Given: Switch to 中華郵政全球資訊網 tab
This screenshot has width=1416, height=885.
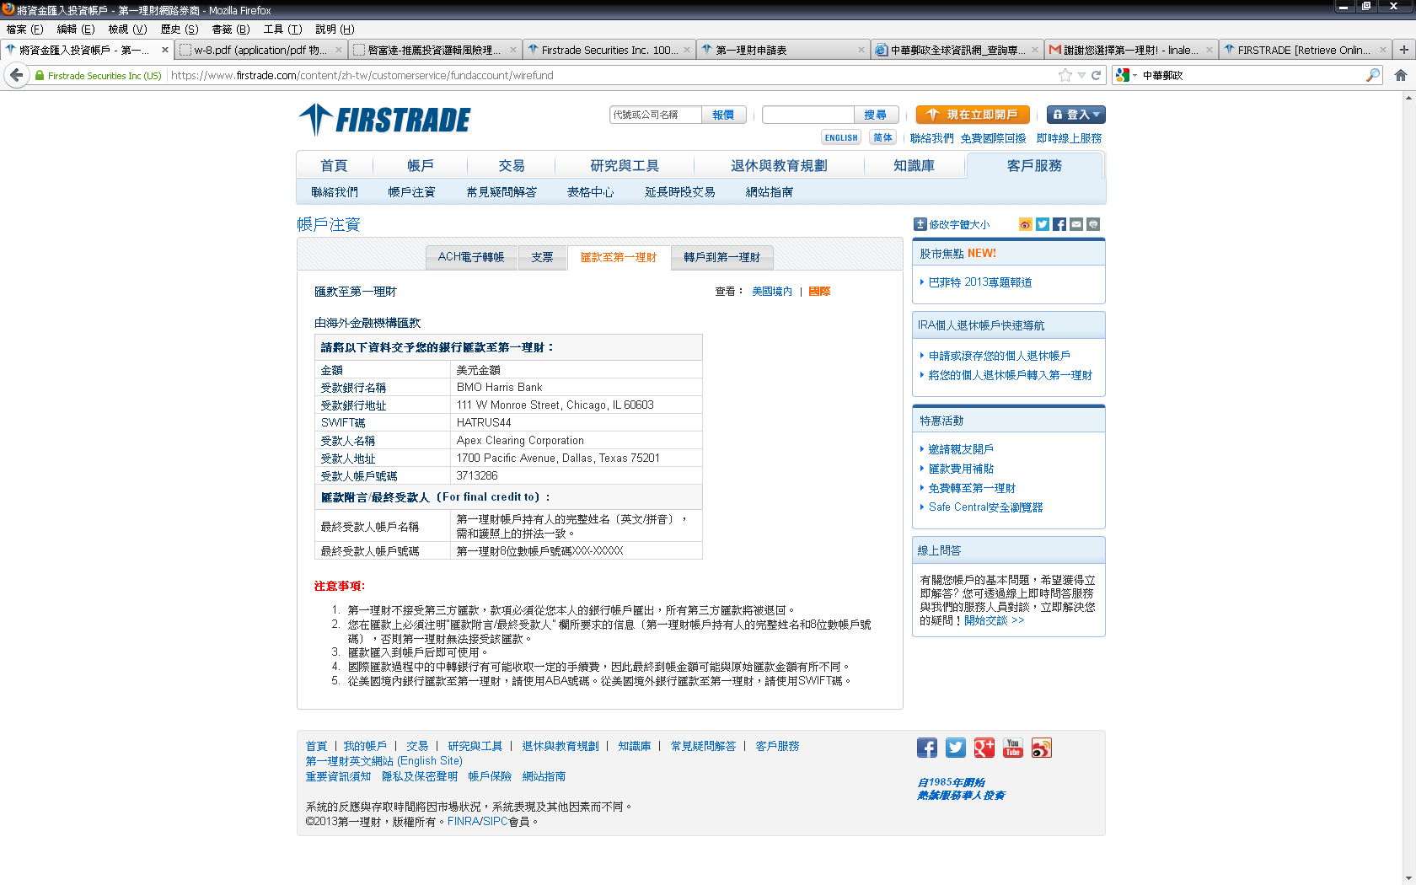Looking at the screenshot, I should (x=957, y=50).
